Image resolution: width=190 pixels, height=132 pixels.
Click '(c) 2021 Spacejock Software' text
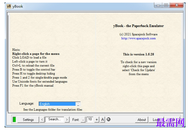139,34
